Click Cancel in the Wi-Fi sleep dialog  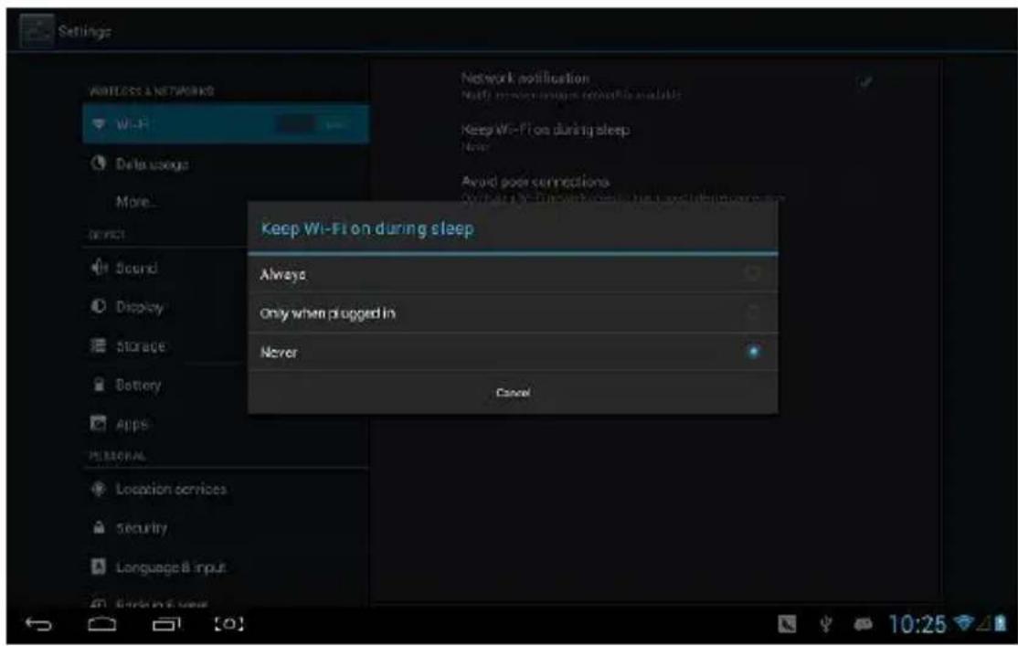click(x=513, y=393)
